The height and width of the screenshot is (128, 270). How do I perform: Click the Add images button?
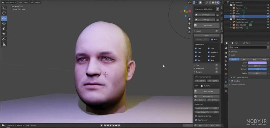tap(207, 25)
